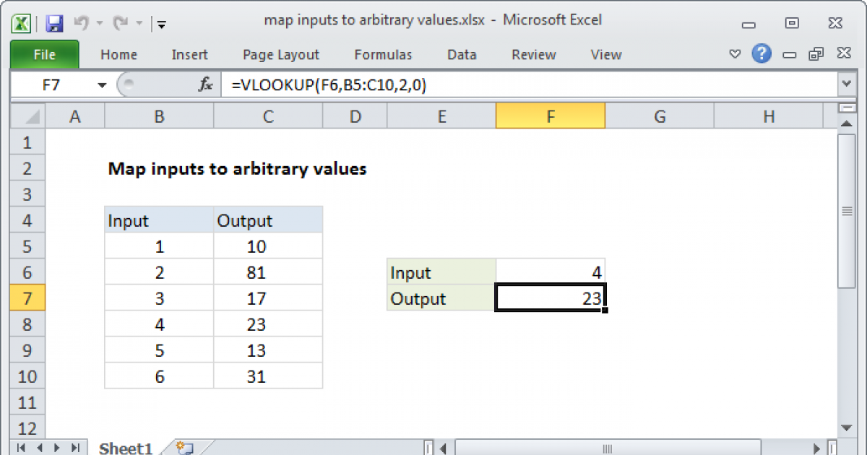Image resolution: width=867 pixels, height=455 pixels.
Task: Minimize the ribbon with the chevron
Action: [x=735, y=54]
